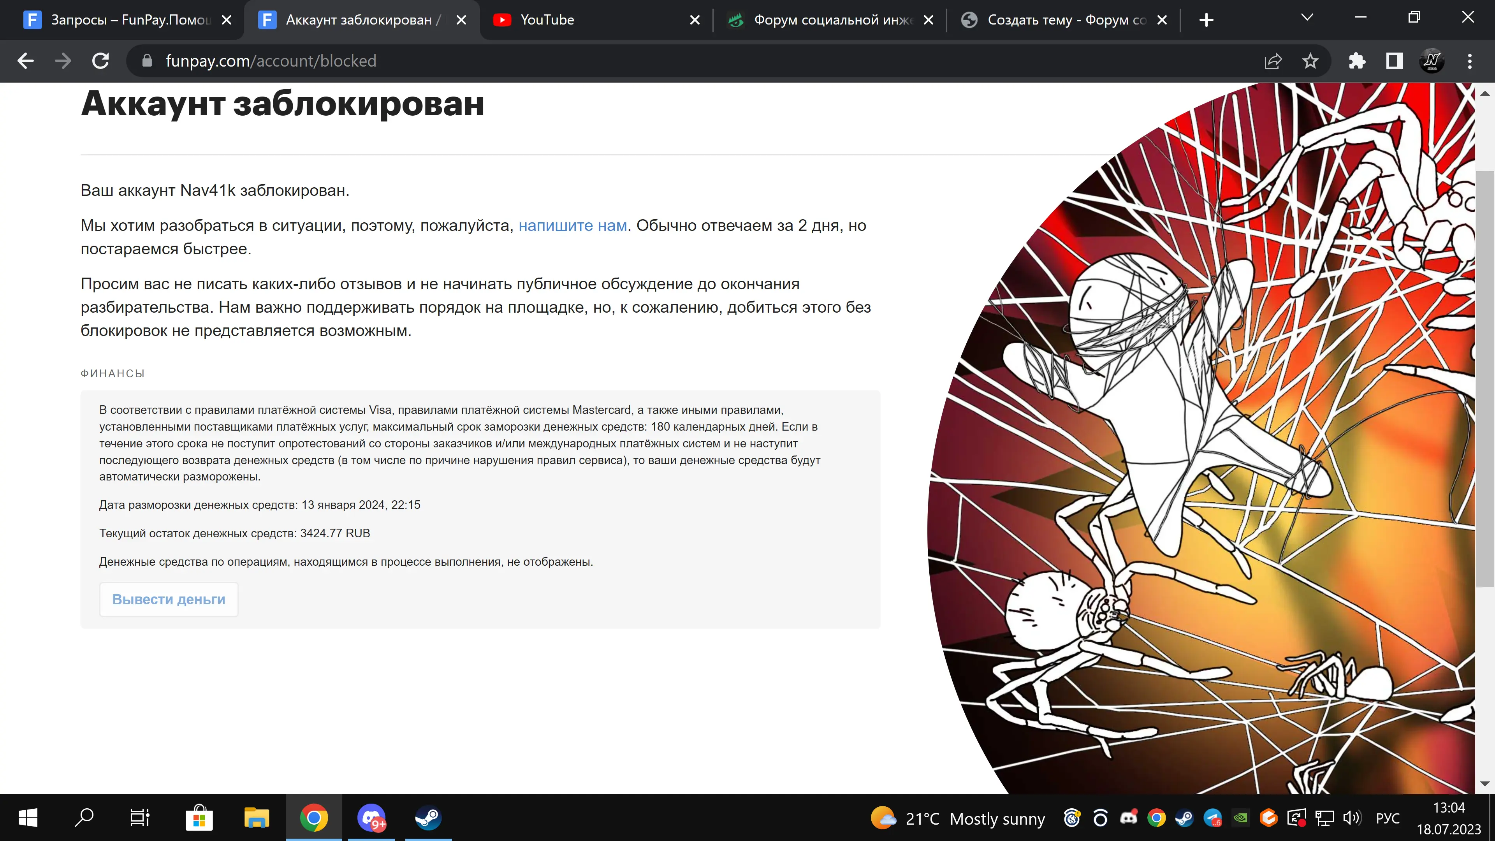Open a new browser tab

tap(1206, 20)
